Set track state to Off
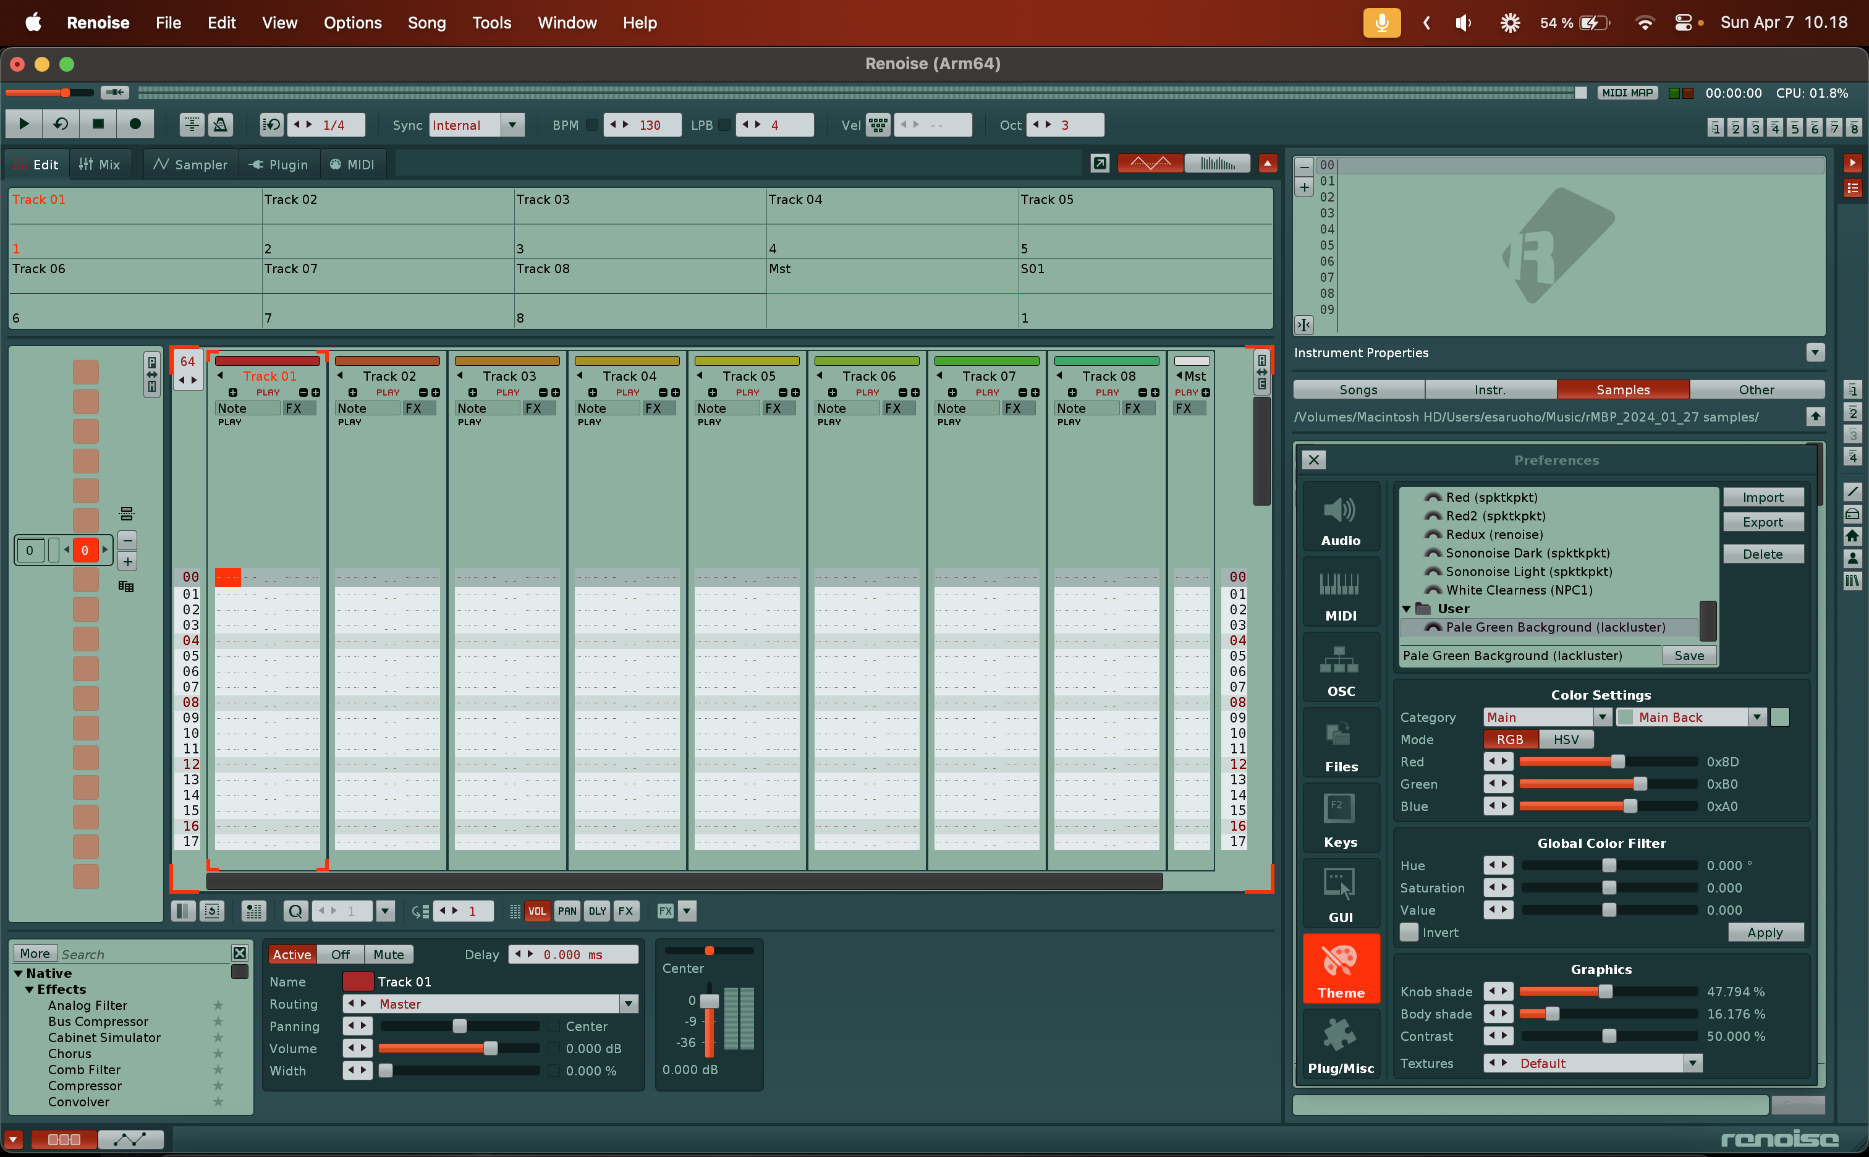This screenshot has width=1869, height=1157. point(341,954)
